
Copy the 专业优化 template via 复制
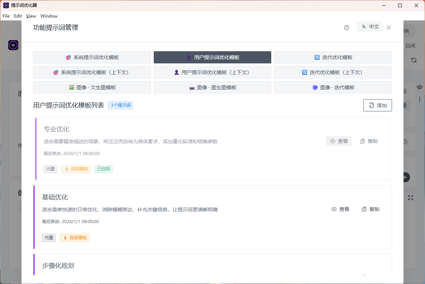(369, 141)
